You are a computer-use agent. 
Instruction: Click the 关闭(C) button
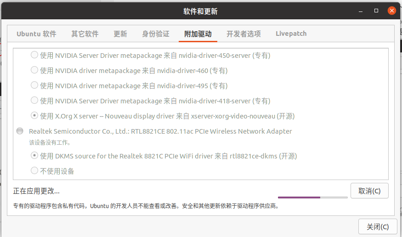click(x=378, y=226)
